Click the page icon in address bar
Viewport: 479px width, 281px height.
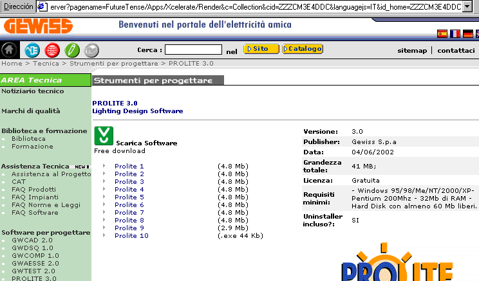pos(42,6)
